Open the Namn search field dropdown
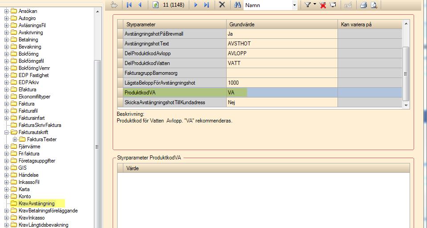Viewport: 427px width, 228px height. (294, 5)
